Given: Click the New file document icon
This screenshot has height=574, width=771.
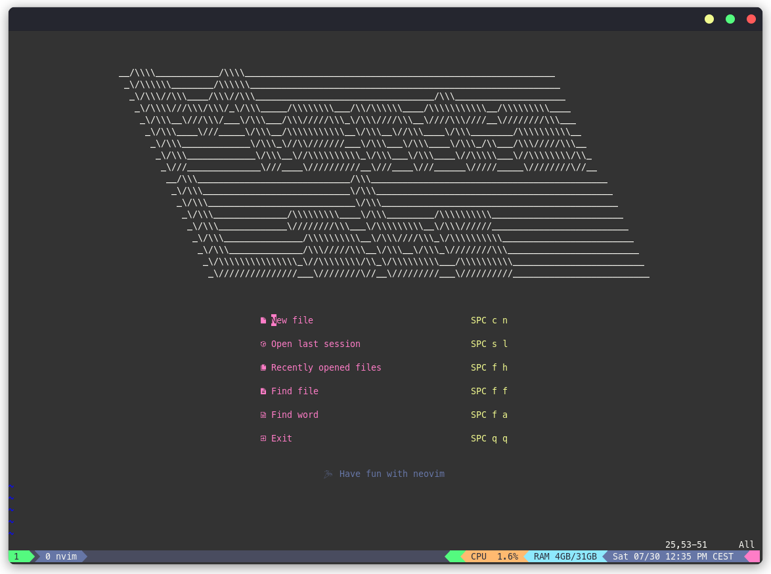Looking at the screenshot, I should 263,320.
